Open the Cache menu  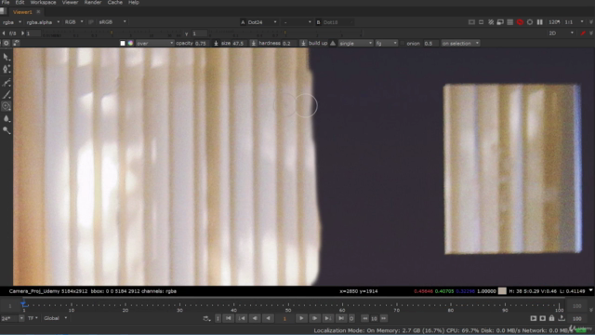[114, 3]
